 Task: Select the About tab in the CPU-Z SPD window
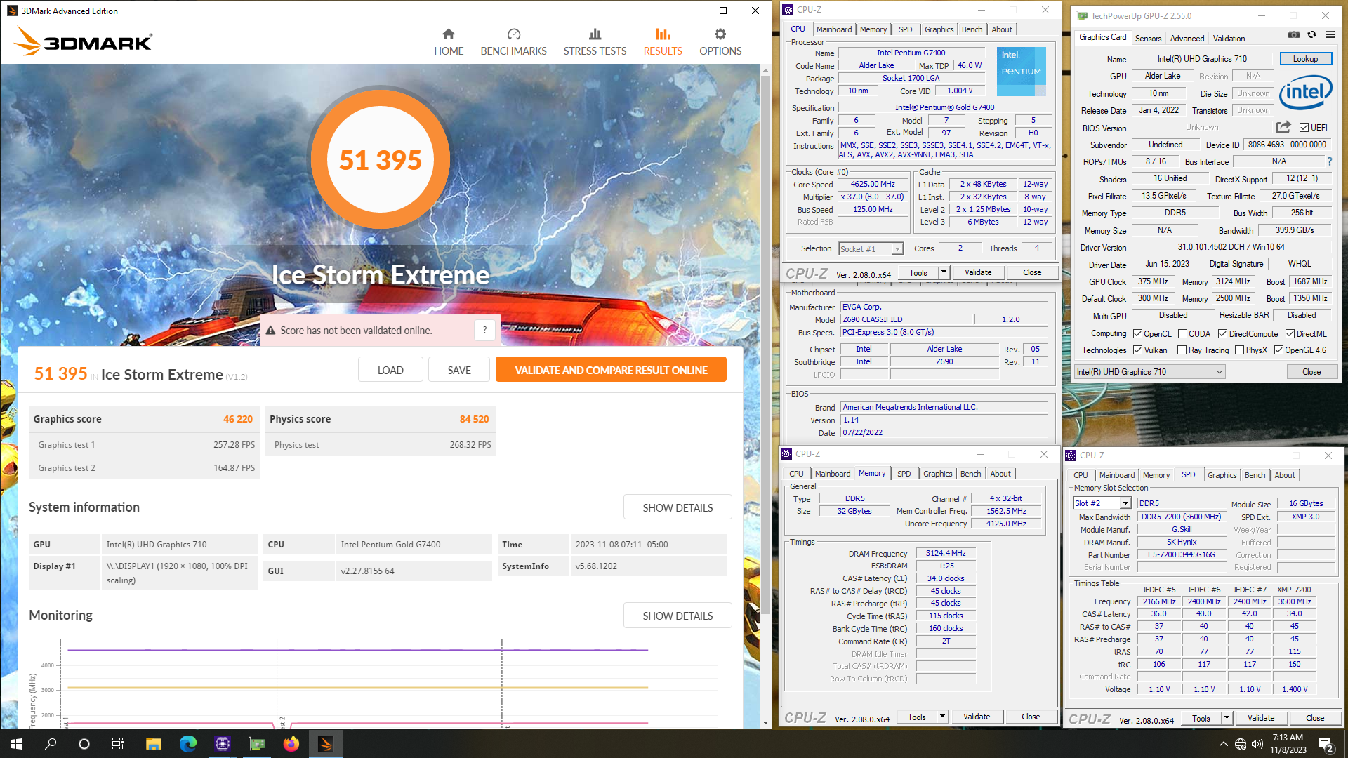(x=1285, y=475)
